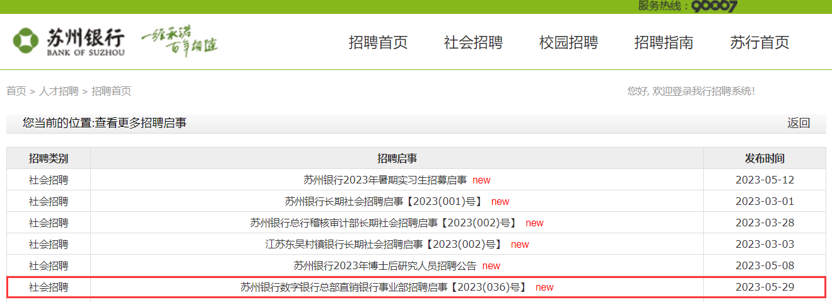Open 苏州银行长期社会招聘启事【2023(001)号】
The height and width of the screenshot is (302, 832).
point(385,201)
